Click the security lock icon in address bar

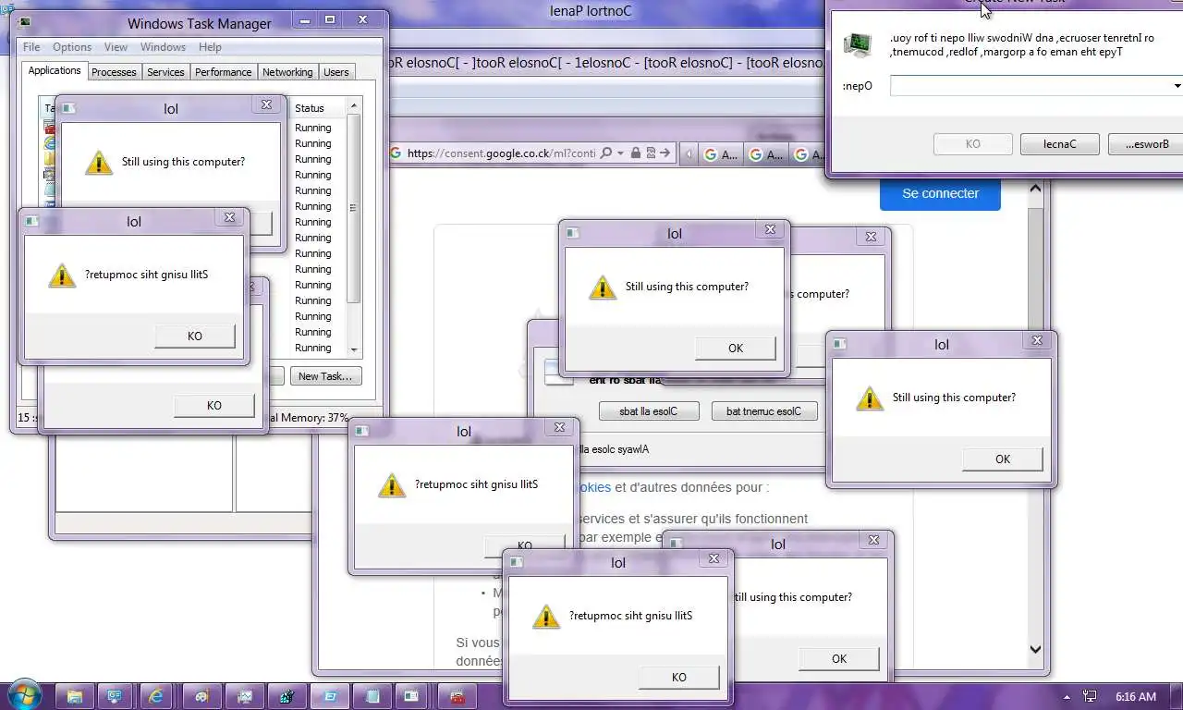coord(636,153)
